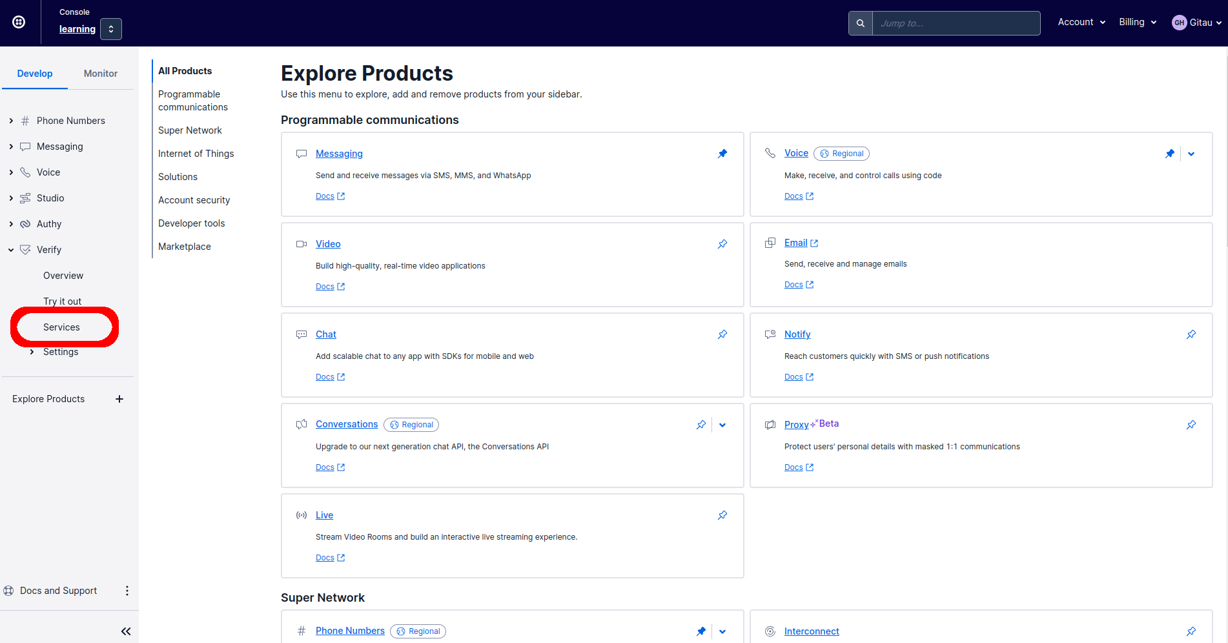
Task: Open the account switcher next to learning
Action: point(111,29)
